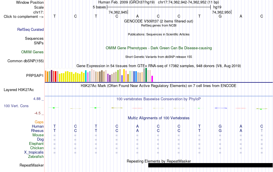Viewport: 273px width, 172px height.
Task: Click 'Multiz Alignments of 100 Vertebrates' title
Action: 159,118
